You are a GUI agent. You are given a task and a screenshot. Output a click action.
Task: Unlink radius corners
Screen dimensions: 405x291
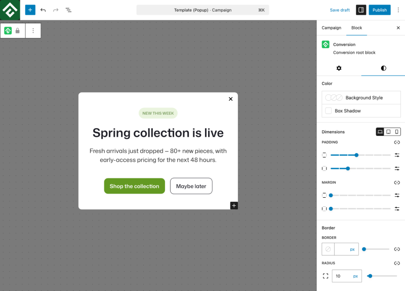[x=397, y=263]
